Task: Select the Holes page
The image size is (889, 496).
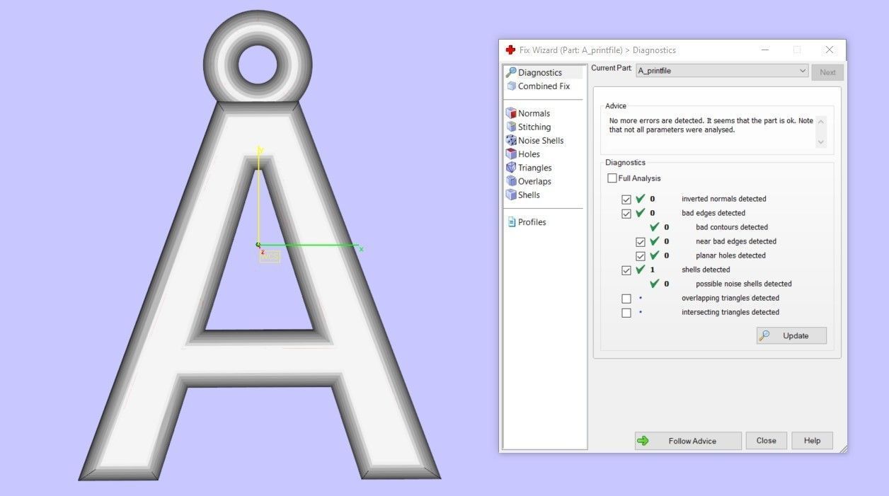Action: 529,154
